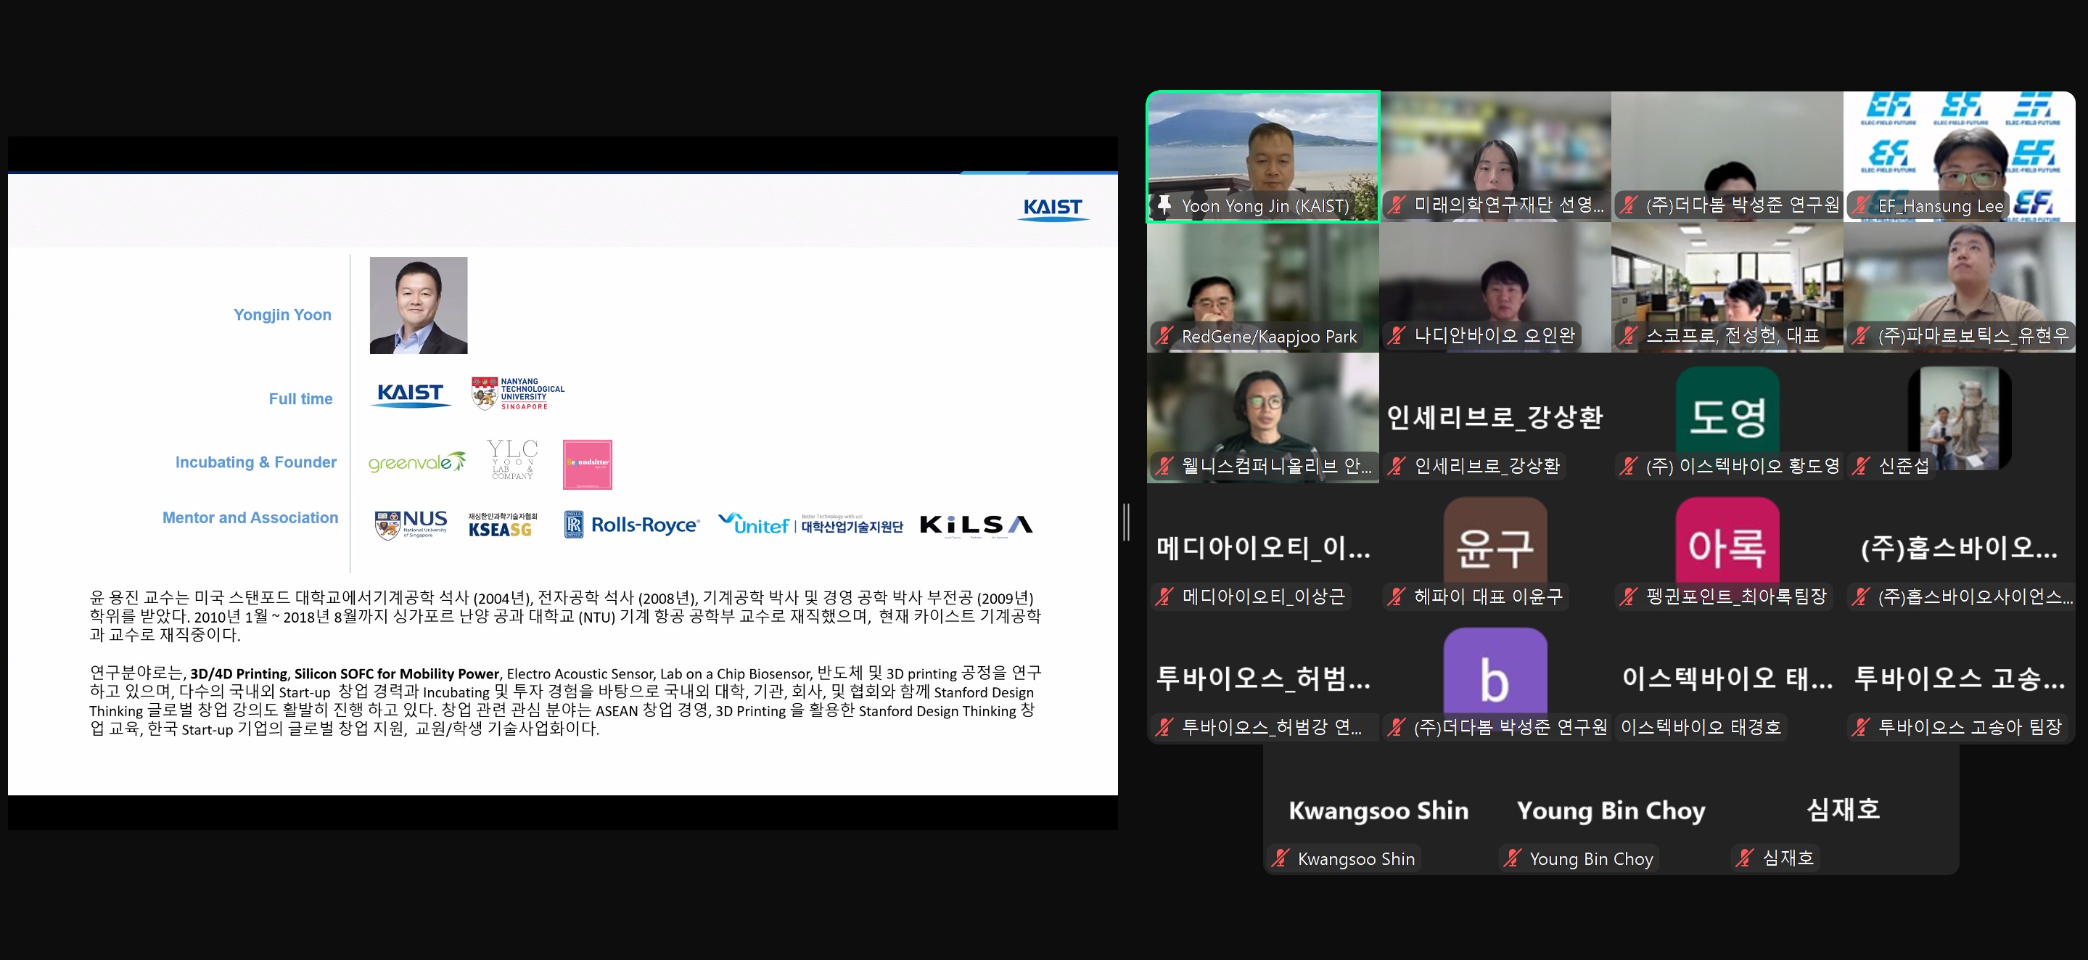2088x960 pixels.
Task: Click muted mic icon beside 나디안바이오 오인완
Action: [x=1397, y=335]
